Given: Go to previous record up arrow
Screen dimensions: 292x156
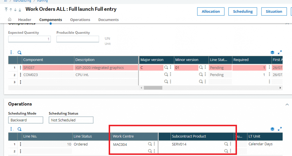Looking at the screenshot, I should click(x=11, y=9).
